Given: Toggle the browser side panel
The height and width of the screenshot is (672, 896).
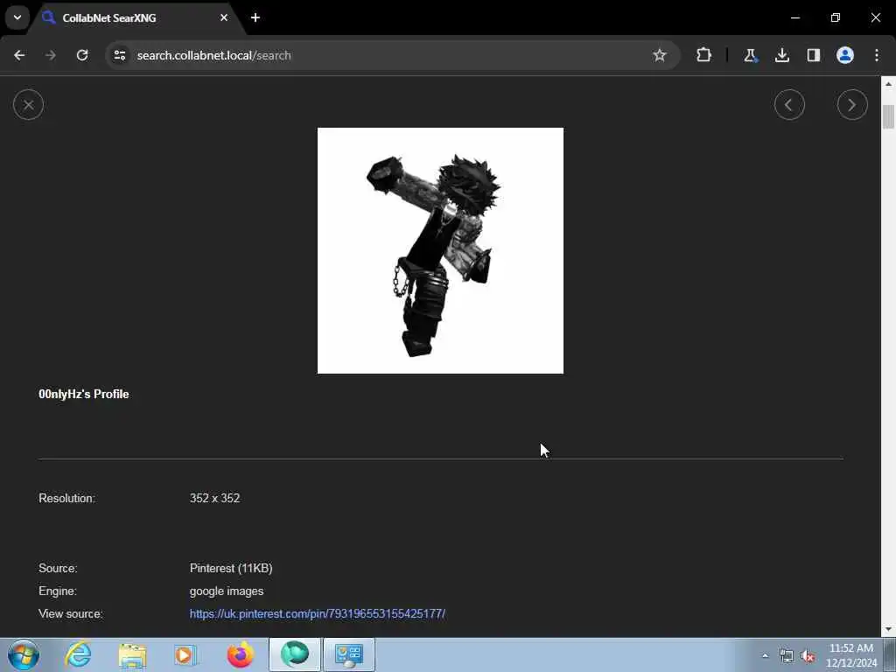Looking at the screenshot, I should (x=813, y=55).
